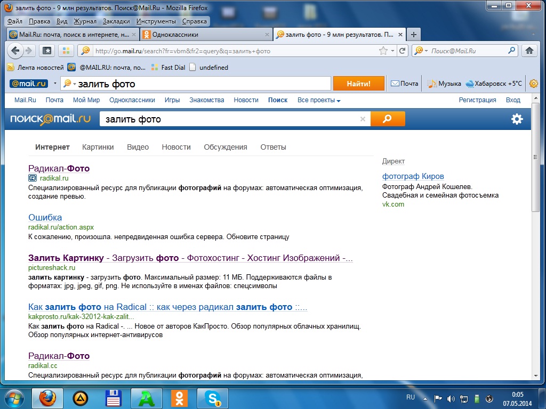
Task: Open the Файл menu
Action: pyautogui.click(x=14, y=21)
